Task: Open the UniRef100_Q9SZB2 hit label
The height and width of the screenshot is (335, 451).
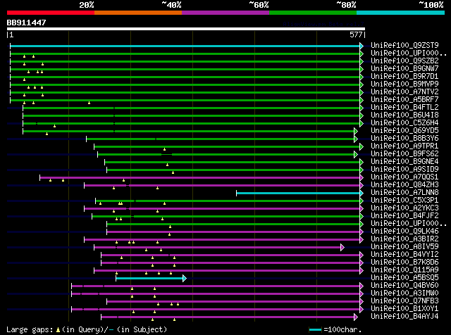Action: [x=404, y=61]
